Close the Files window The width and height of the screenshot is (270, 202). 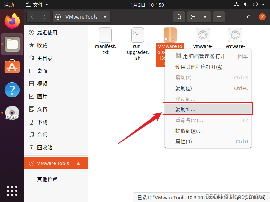(x=262, y=17)
